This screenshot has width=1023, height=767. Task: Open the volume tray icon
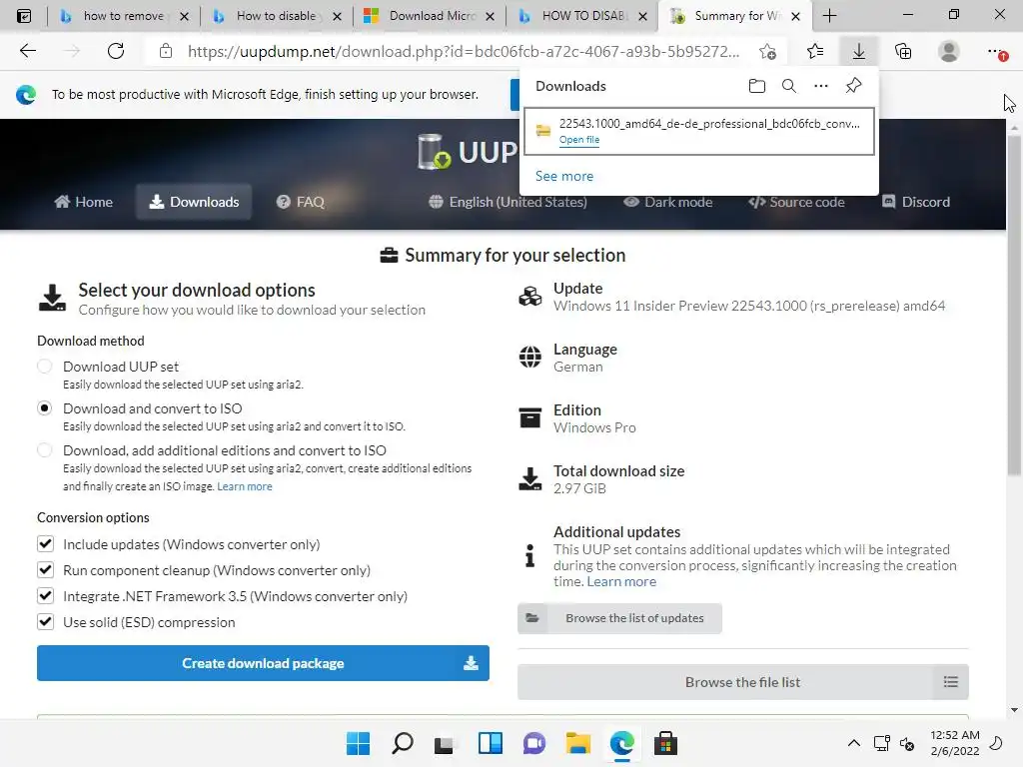pyautogui.click(x=907, y=743)
